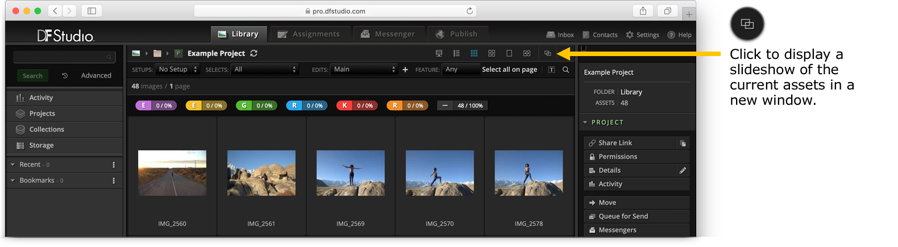Copy the Share Link to clipboard
Viewport: 898px width, 247px height.
click(683, 143)
